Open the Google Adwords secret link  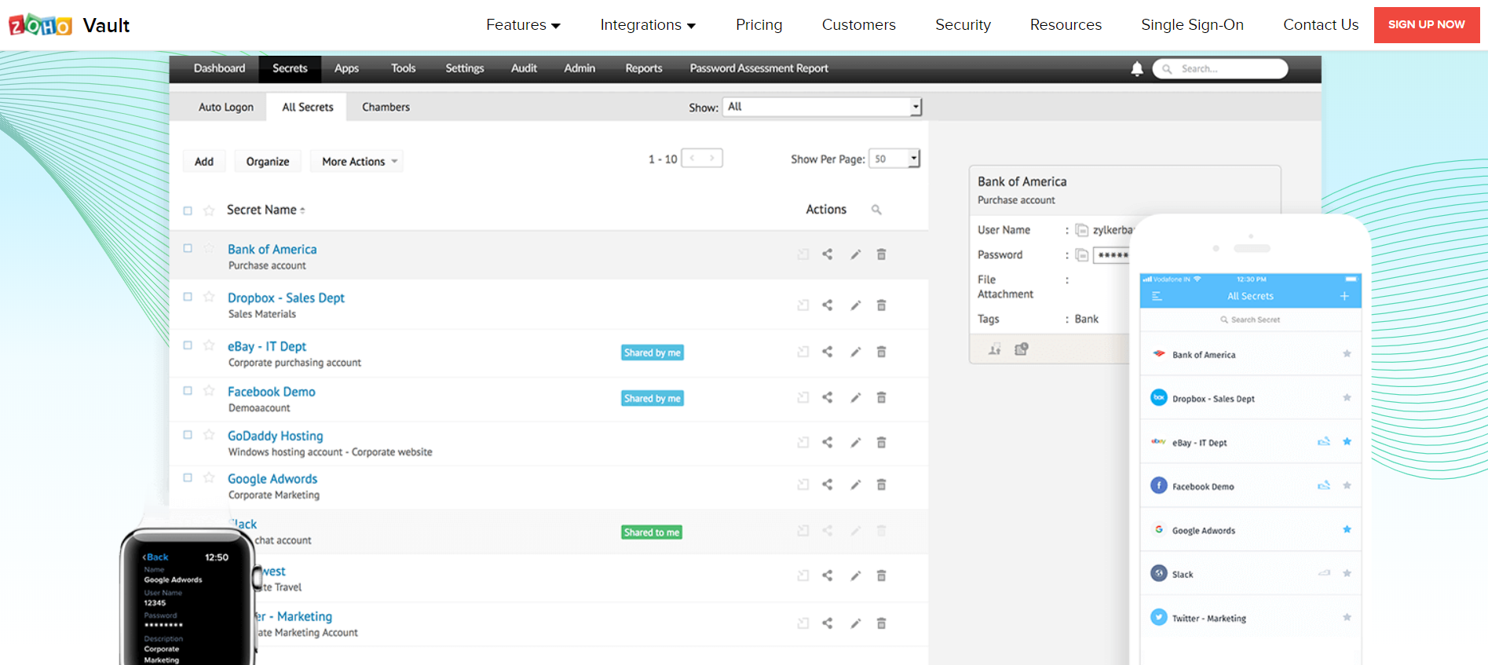tap(272, 479)
